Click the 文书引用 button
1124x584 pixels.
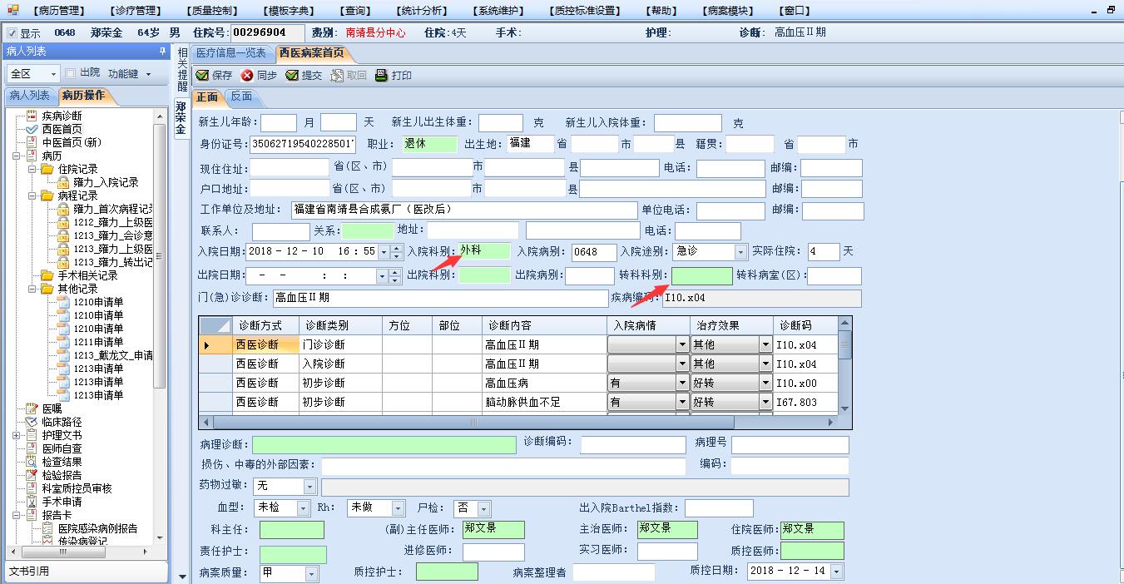[x=86, y=571]
